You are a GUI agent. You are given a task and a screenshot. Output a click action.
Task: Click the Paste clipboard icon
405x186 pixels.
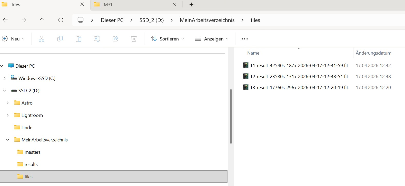tap(78, 39)
